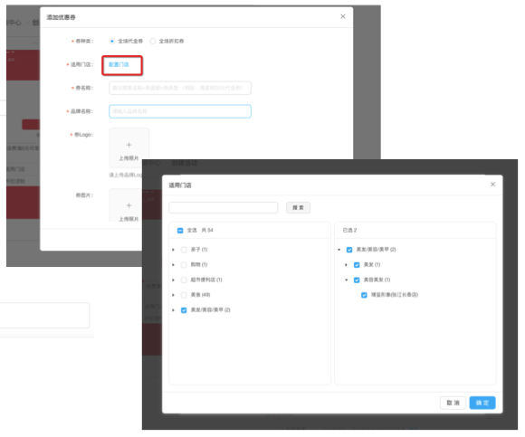Screen dimensions: 525x437
Task: Uncheck 美发/美容/美甲 (2) in left list
Action: [184, 310]
